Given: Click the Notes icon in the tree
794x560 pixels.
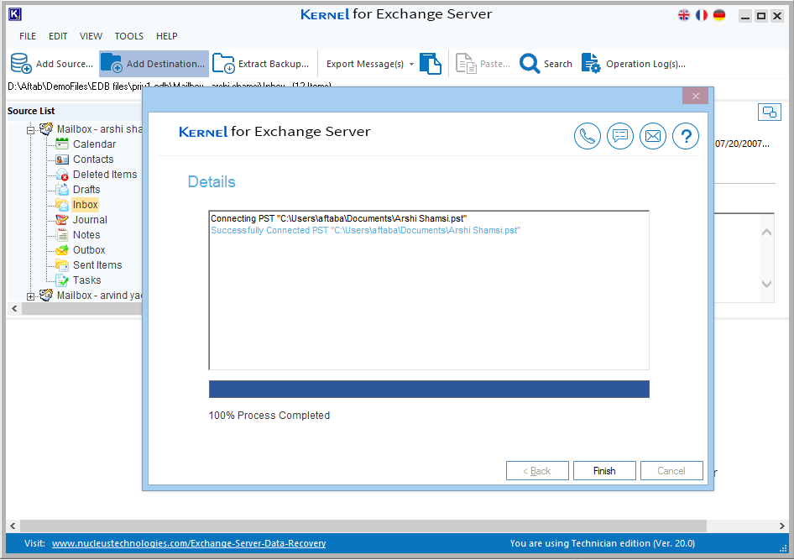Looking at the screenshot, I should click(62, 235).
